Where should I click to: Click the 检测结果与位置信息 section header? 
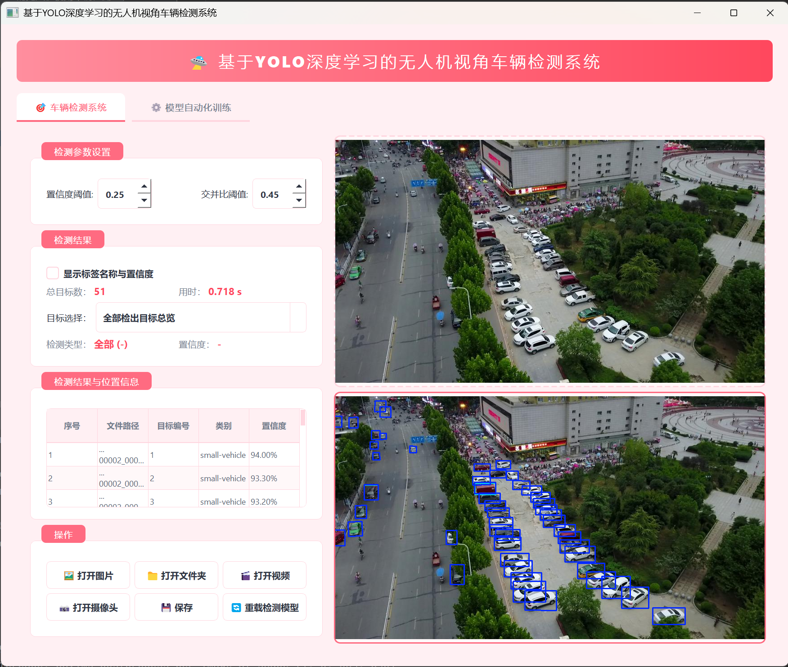(96, 381)
